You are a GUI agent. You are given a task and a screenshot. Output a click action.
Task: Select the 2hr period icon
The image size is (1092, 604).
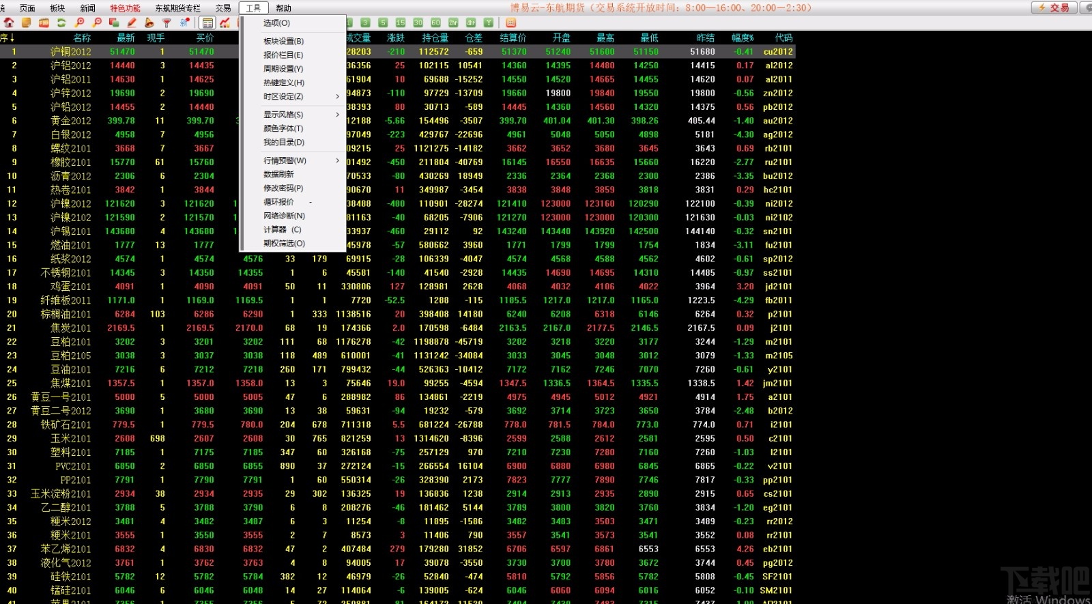(453, 23)
